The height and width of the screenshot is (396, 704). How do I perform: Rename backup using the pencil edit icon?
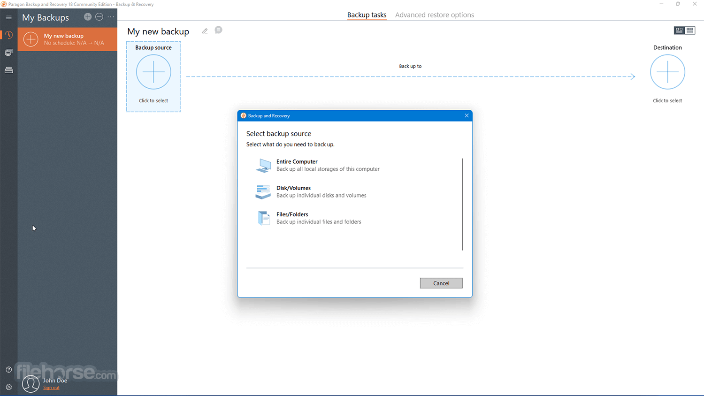[x=205, y=31]
